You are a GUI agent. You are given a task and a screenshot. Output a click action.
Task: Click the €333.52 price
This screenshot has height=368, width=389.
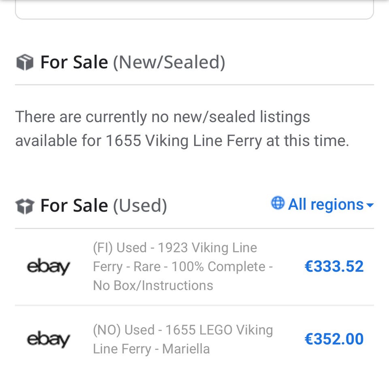point(334,266)
